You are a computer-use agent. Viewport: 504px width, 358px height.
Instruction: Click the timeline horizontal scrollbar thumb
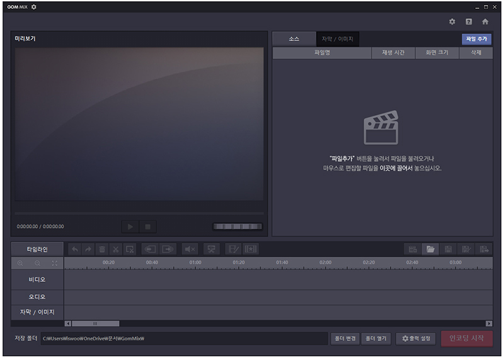point(95,323)
